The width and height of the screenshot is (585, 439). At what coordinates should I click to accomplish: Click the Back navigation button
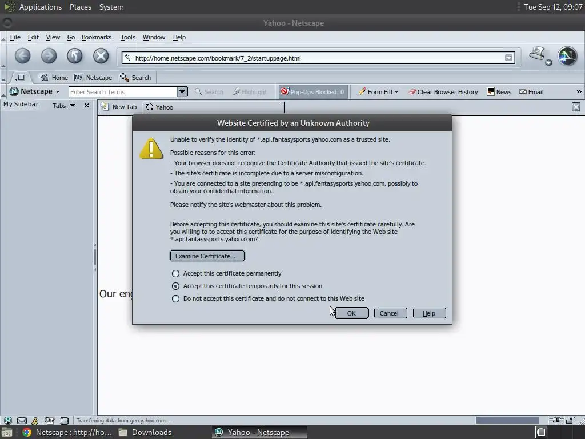click(22, 57)
